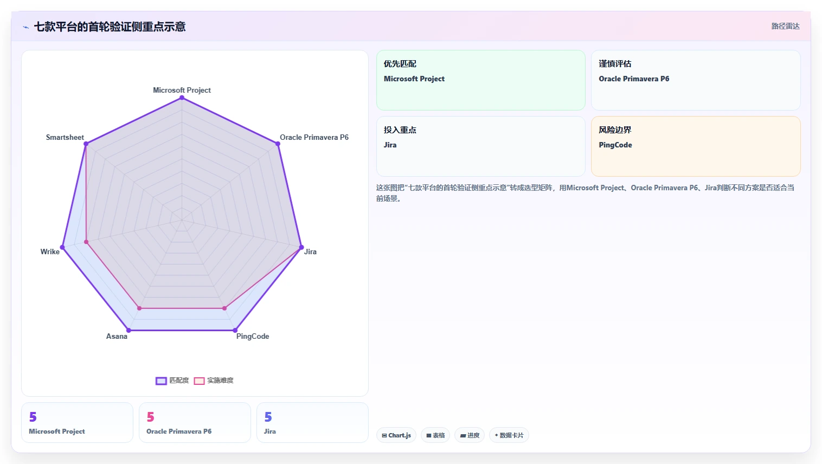Click the title 七款平台的首轮验证侧重点示意

pos(110,27)
